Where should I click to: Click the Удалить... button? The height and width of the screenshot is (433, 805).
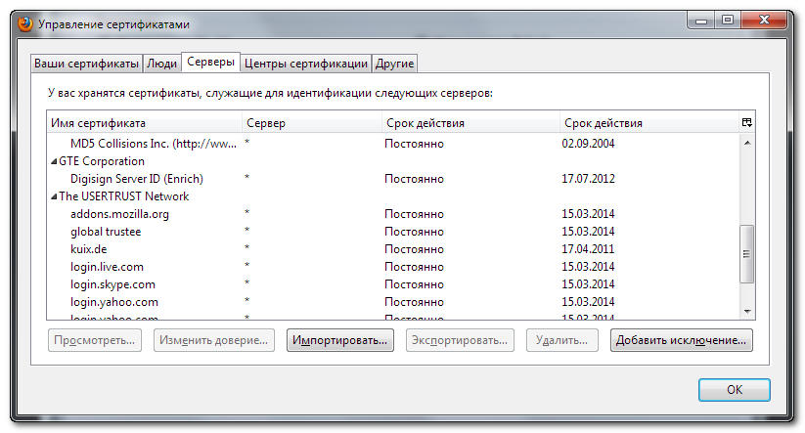pyautogui.click(x=561, y=340)
